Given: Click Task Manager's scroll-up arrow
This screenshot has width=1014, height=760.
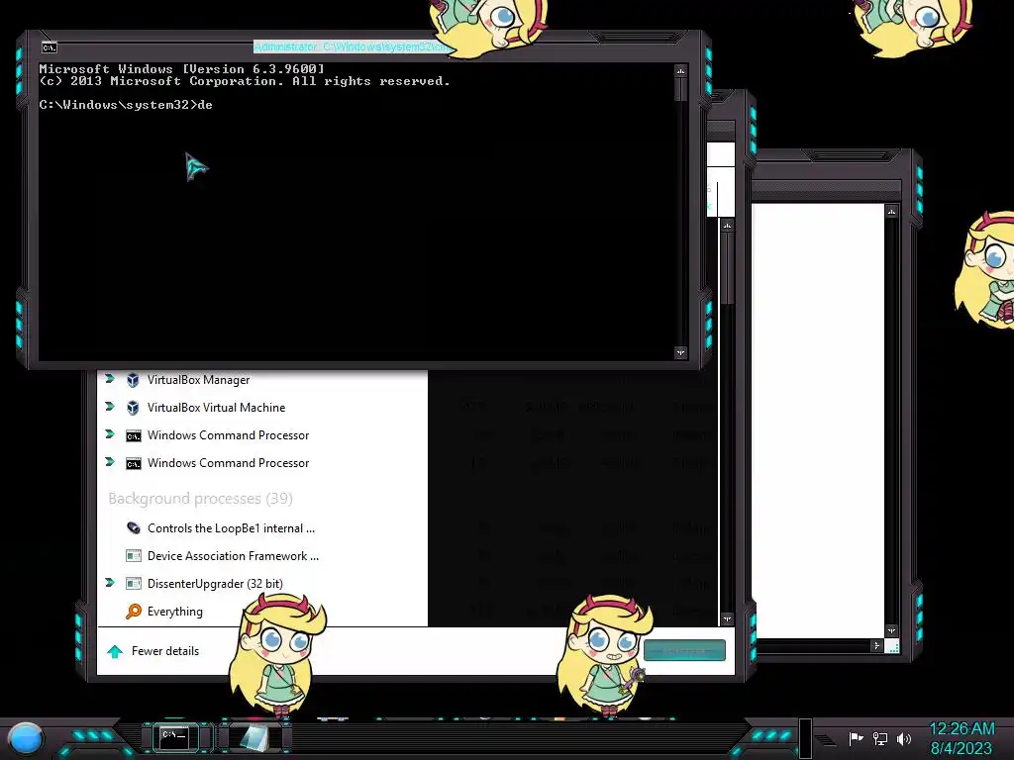Looking at the screenshot, I should (728, 226).
